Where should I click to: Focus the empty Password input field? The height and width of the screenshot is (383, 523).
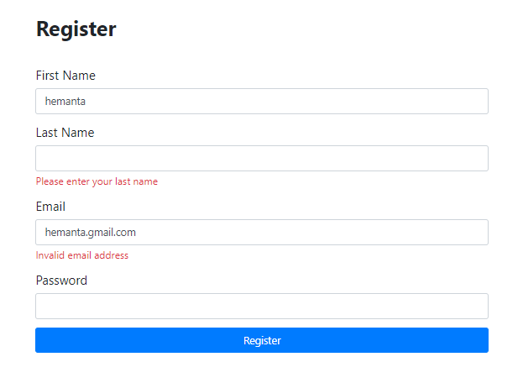coord(261,307)
